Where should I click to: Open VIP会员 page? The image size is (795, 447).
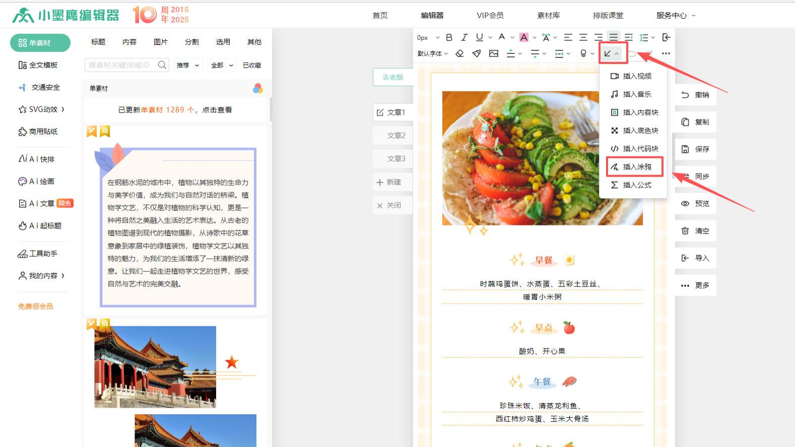tap(490, 16)
